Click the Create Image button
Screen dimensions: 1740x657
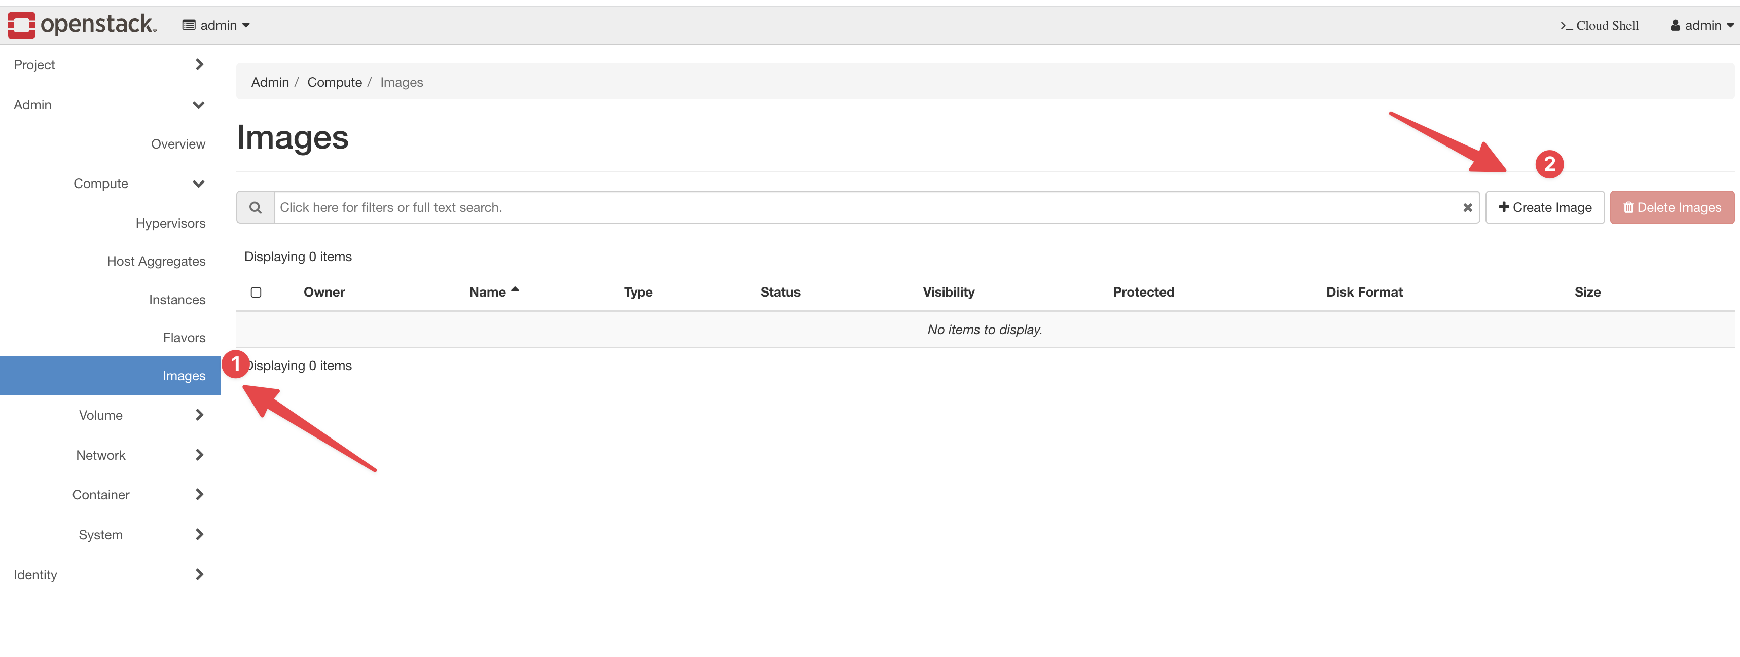1545,207
